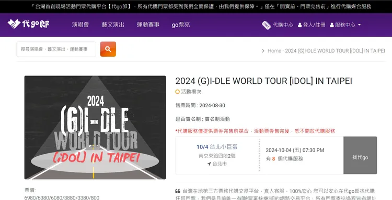Click the 登入/註冊 link
392x200 pixels.
(314, 25)
